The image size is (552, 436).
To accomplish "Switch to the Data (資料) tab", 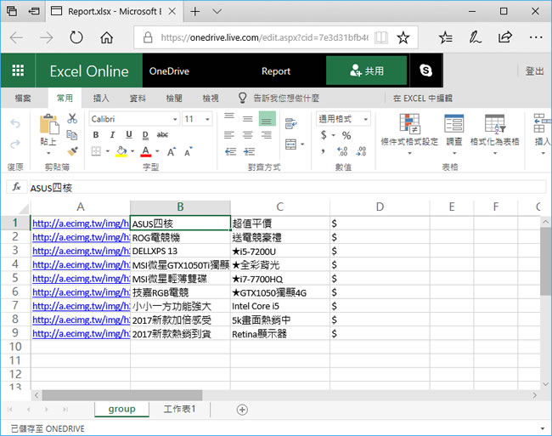I will pos(138,98).
